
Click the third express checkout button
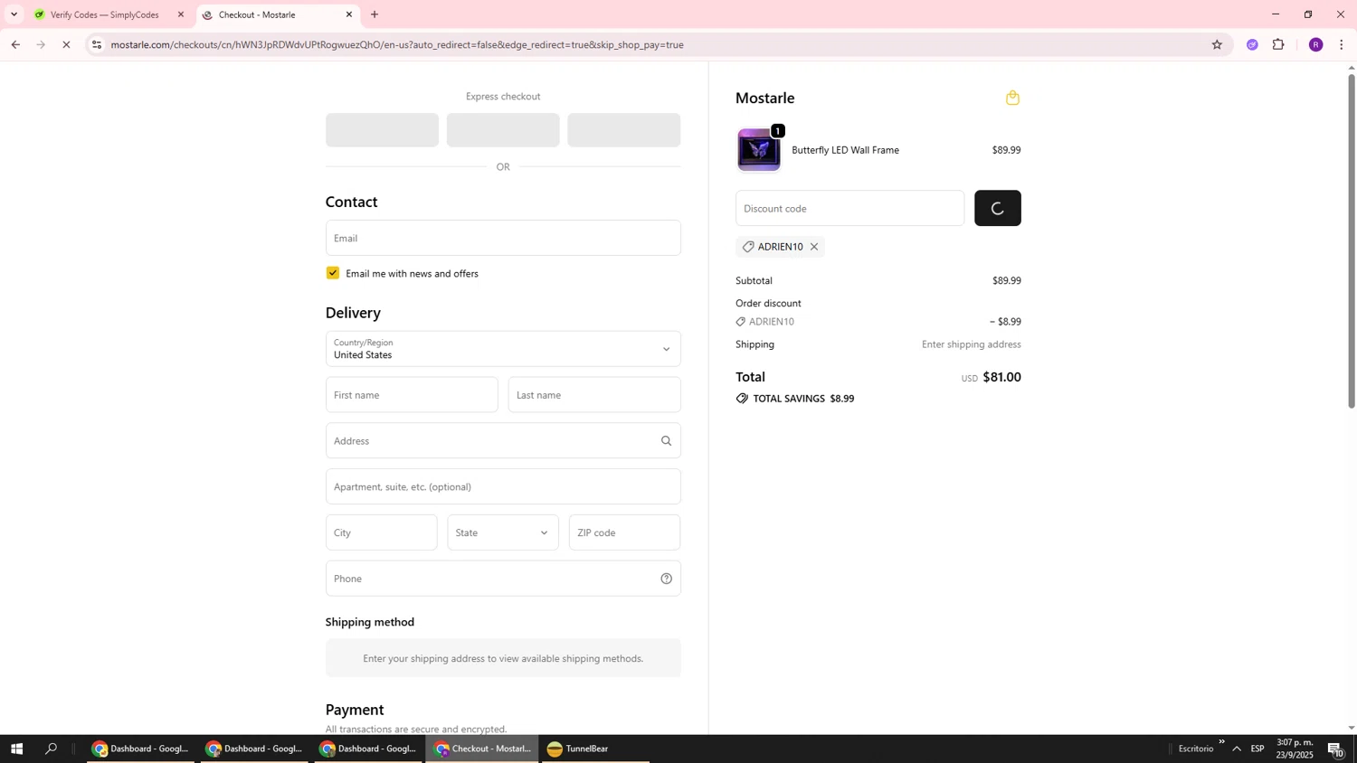click(x=624, y=130)
